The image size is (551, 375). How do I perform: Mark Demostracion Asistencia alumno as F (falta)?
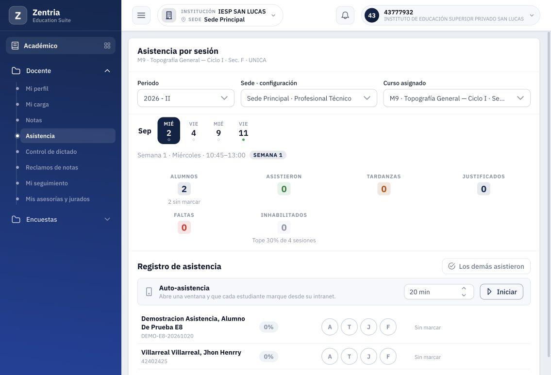point(388,327)
